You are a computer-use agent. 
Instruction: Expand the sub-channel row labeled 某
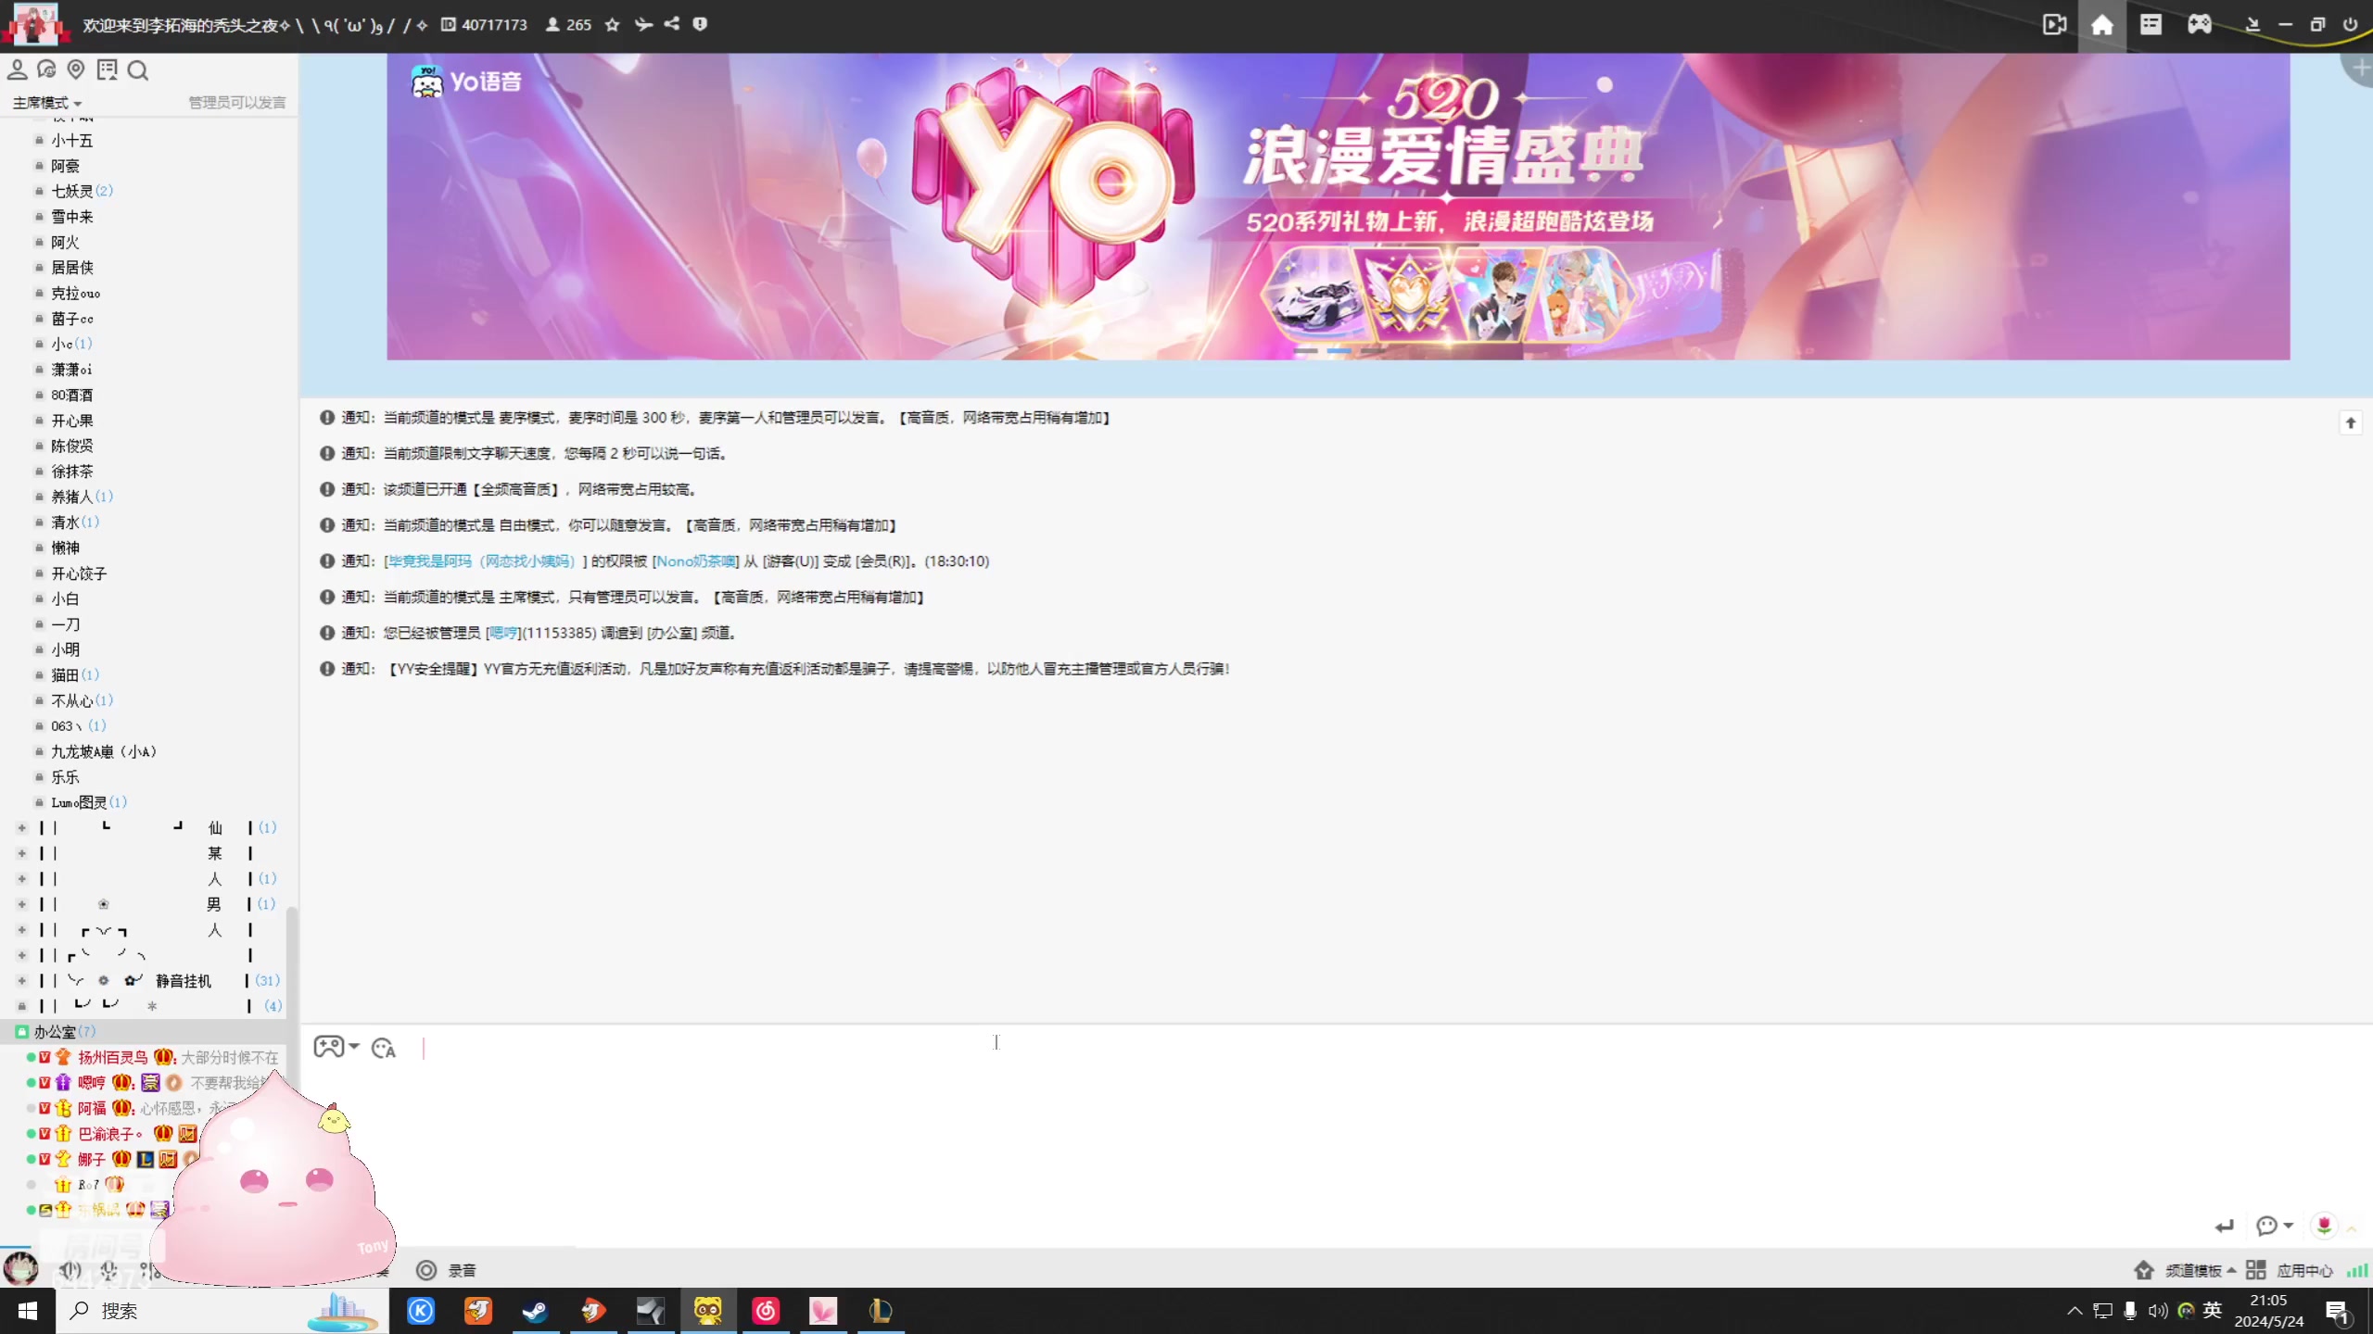point(22,853)
